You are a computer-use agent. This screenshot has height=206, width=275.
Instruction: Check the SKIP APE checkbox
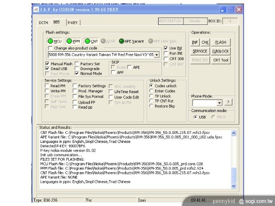(129, 67)
